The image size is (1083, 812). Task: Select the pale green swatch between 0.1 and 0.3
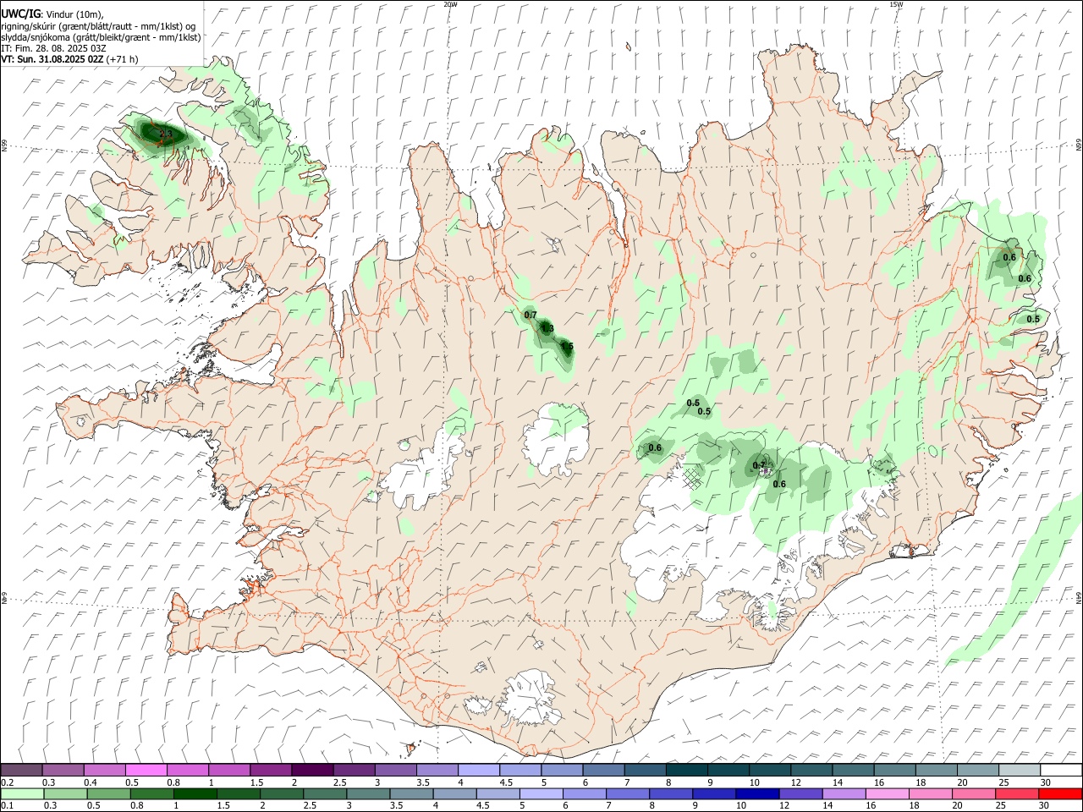(x=23, y=793)
